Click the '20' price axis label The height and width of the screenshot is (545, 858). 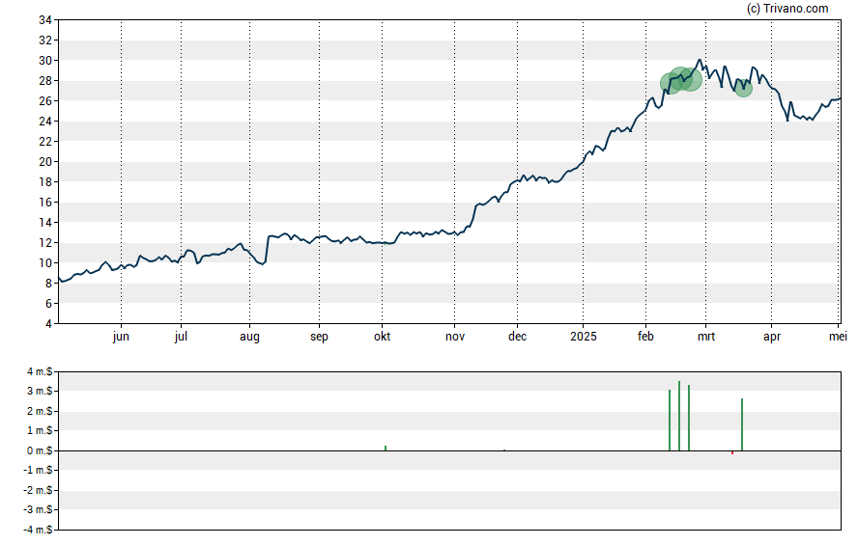pyautogui.click(x=44, y=162)
